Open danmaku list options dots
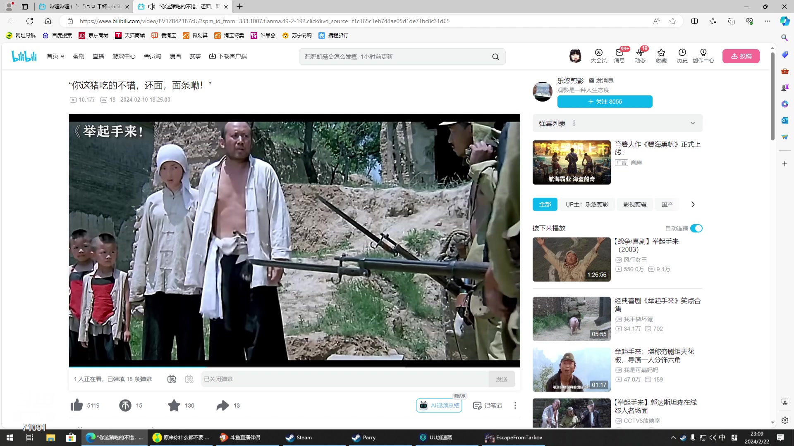 (574, 123)
